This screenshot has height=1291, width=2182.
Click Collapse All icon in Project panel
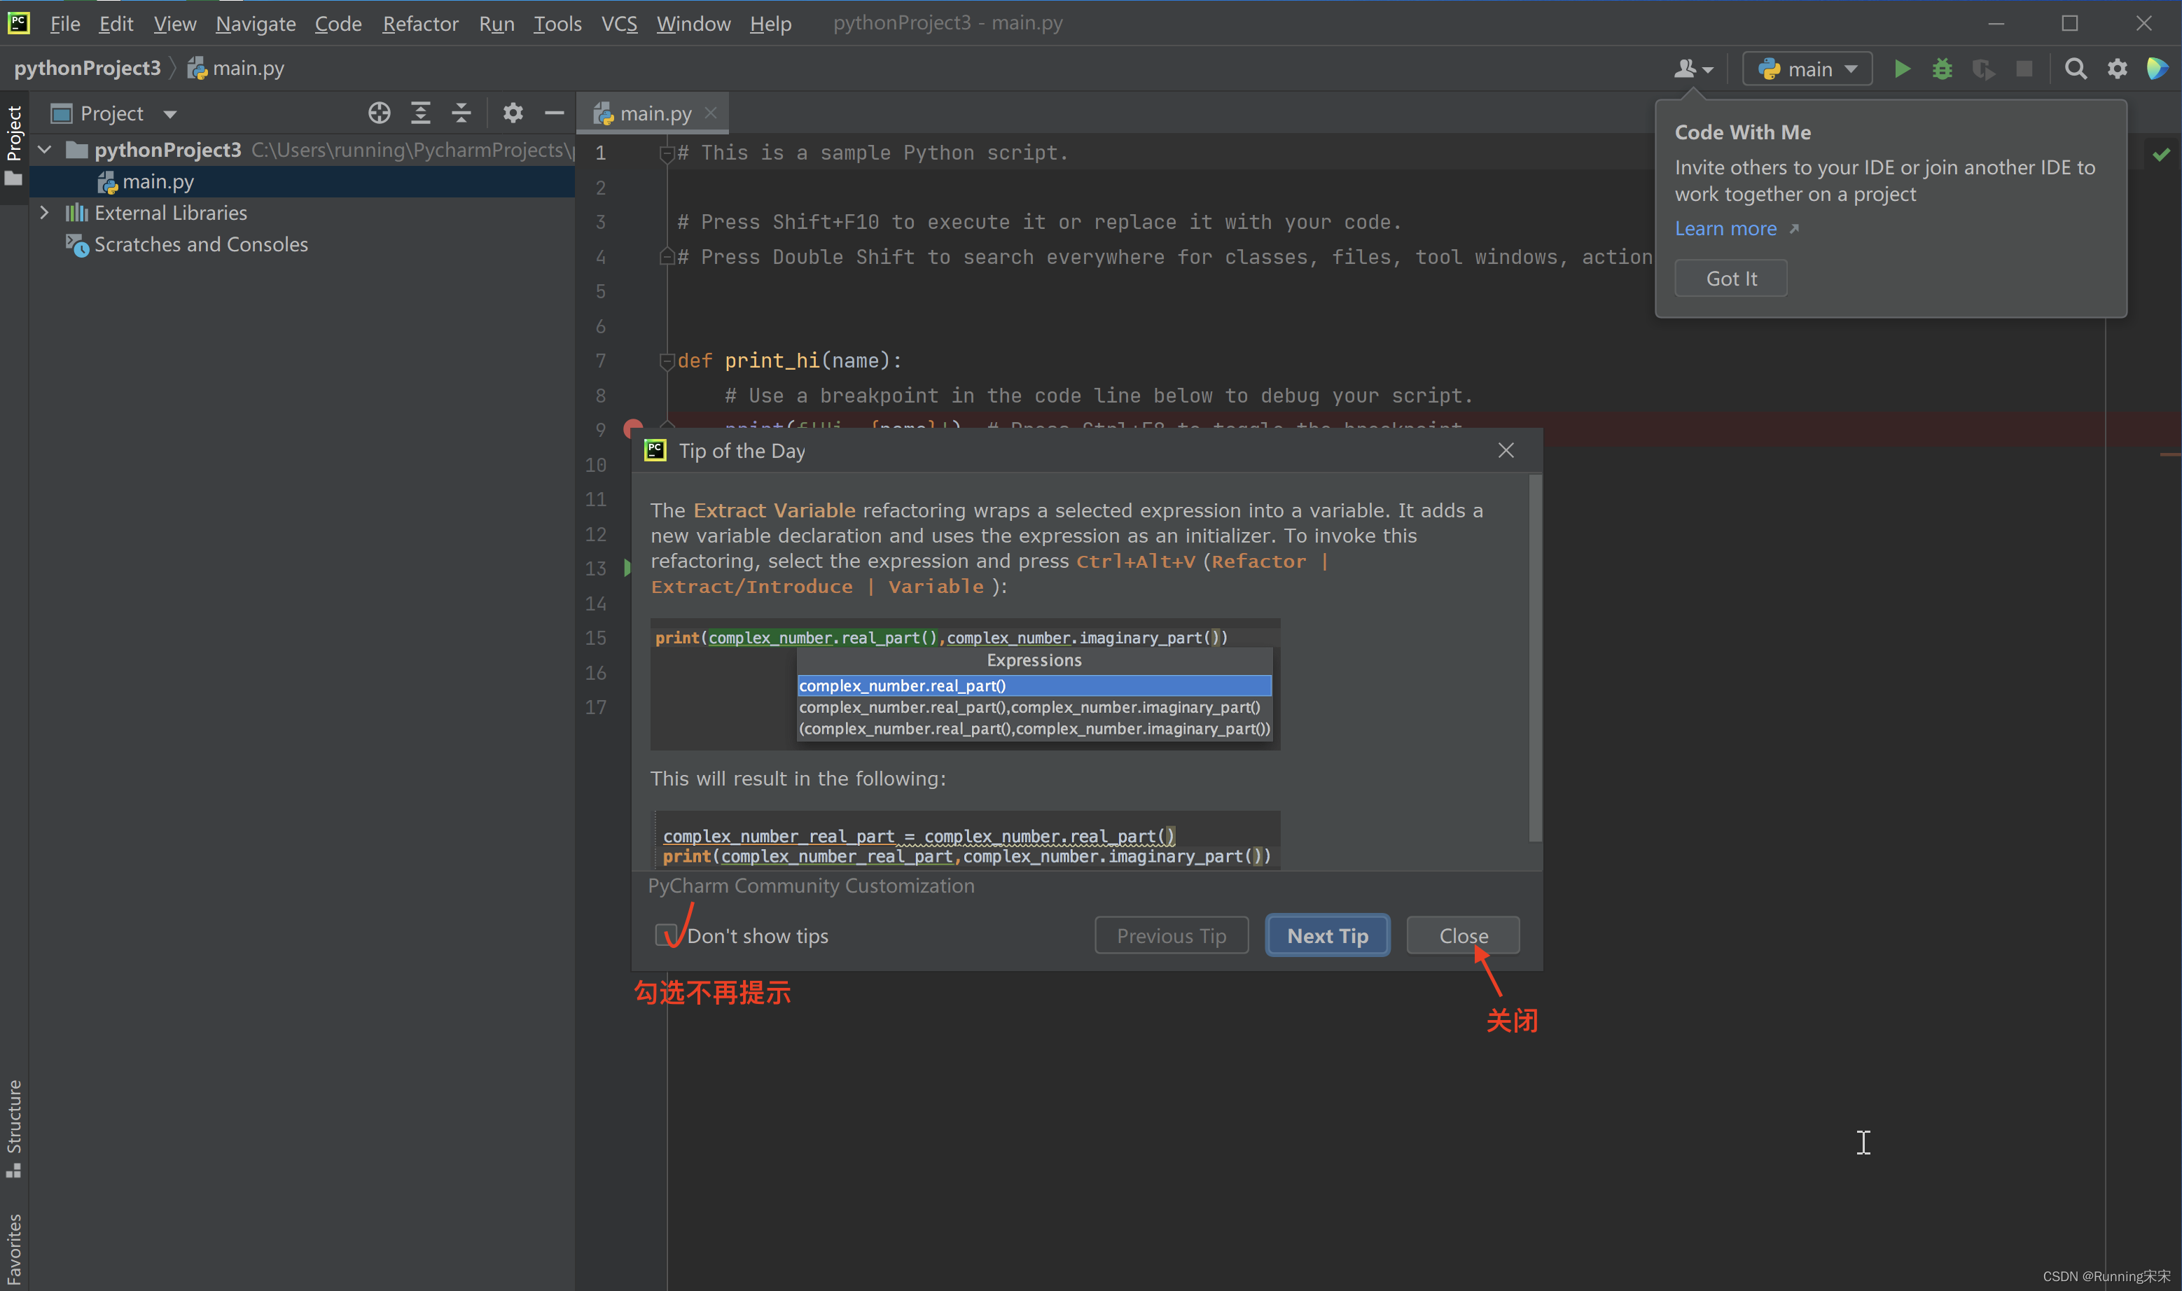pyautogui.click(x=461, y=113)
